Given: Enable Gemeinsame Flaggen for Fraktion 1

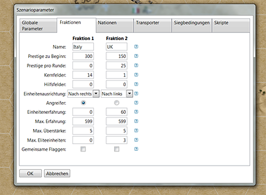Looking at the screenshot, I should [83, 149].
